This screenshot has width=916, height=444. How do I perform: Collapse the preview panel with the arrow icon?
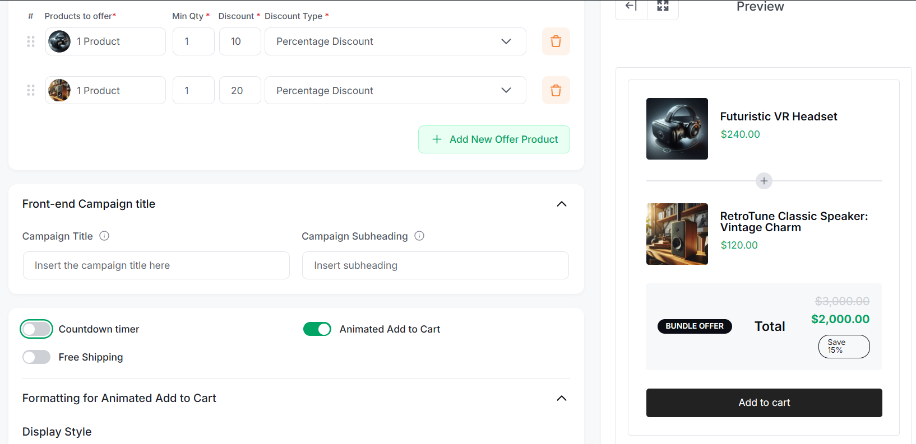(631, 6)
